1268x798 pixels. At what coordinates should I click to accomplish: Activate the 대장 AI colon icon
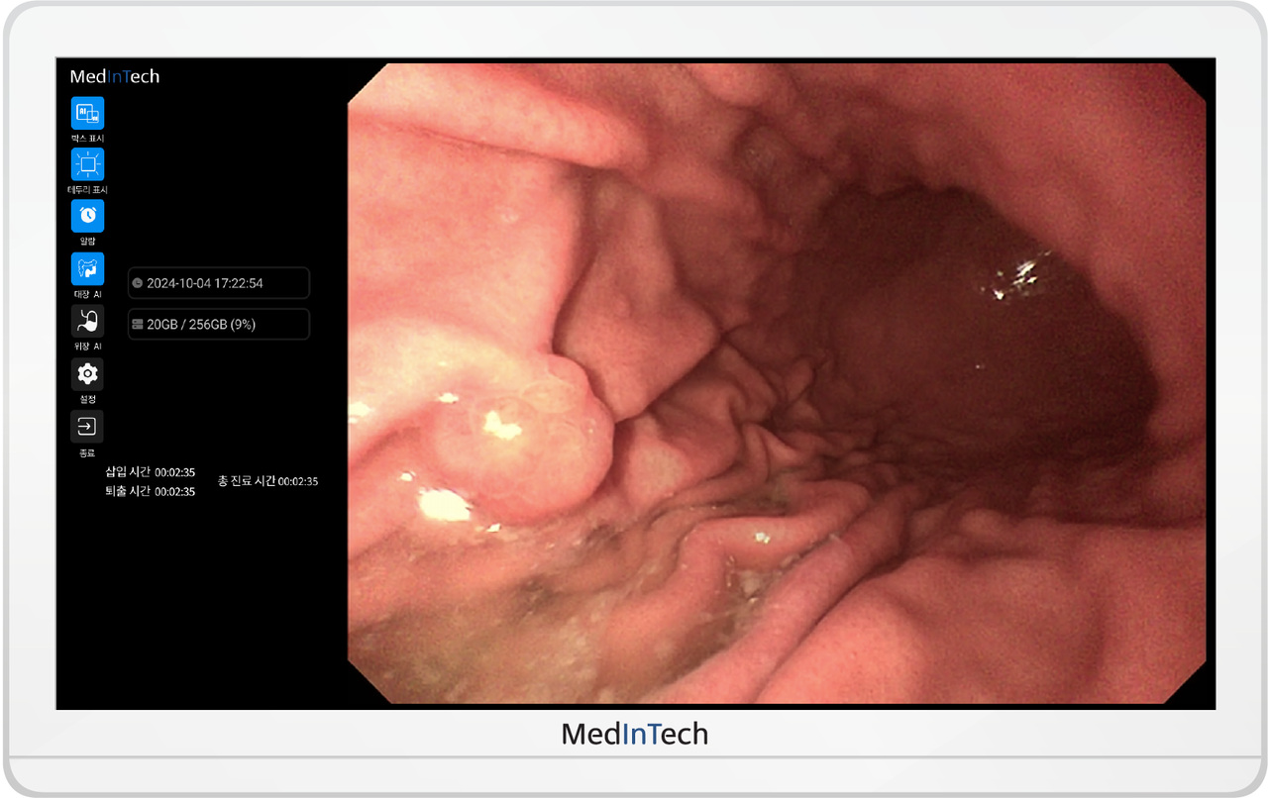click(87, 268)
